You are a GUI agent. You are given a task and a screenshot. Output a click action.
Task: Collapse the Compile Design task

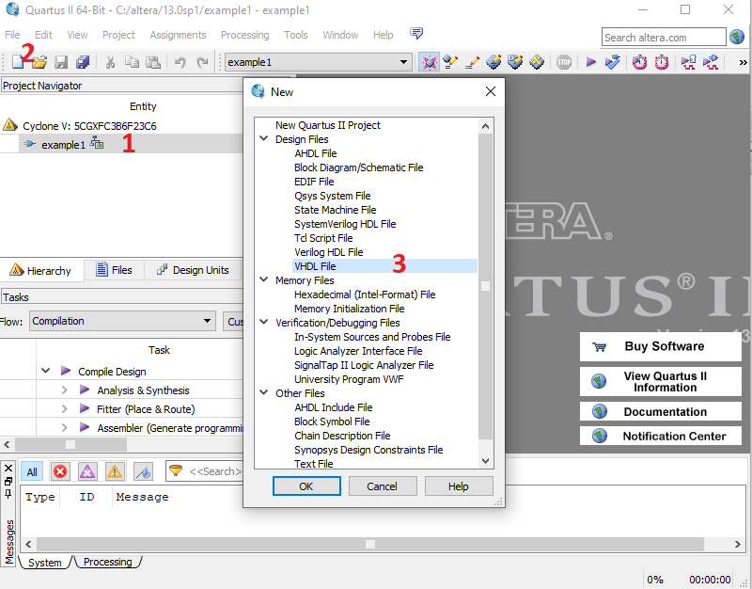point(46,371)
